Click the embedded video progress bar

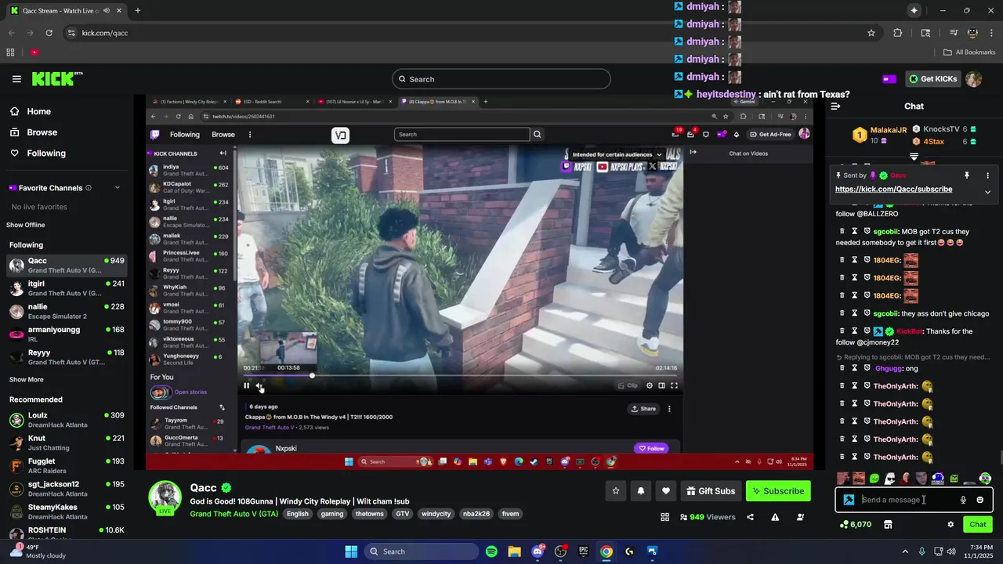tap(460, 376)
